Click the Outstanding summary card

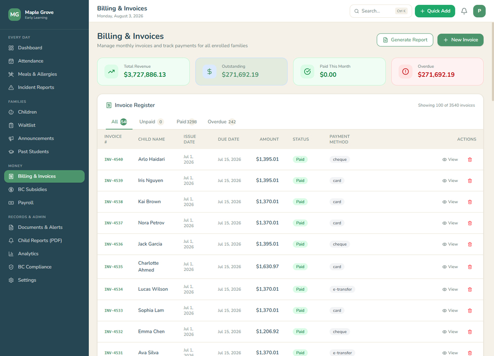click(x=242, y=72)
